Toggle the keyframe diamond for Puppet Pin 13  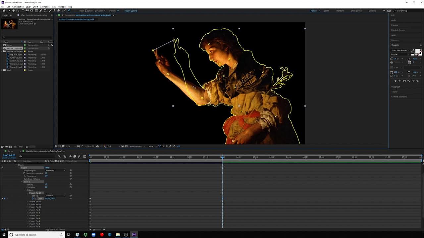point(4,198)
